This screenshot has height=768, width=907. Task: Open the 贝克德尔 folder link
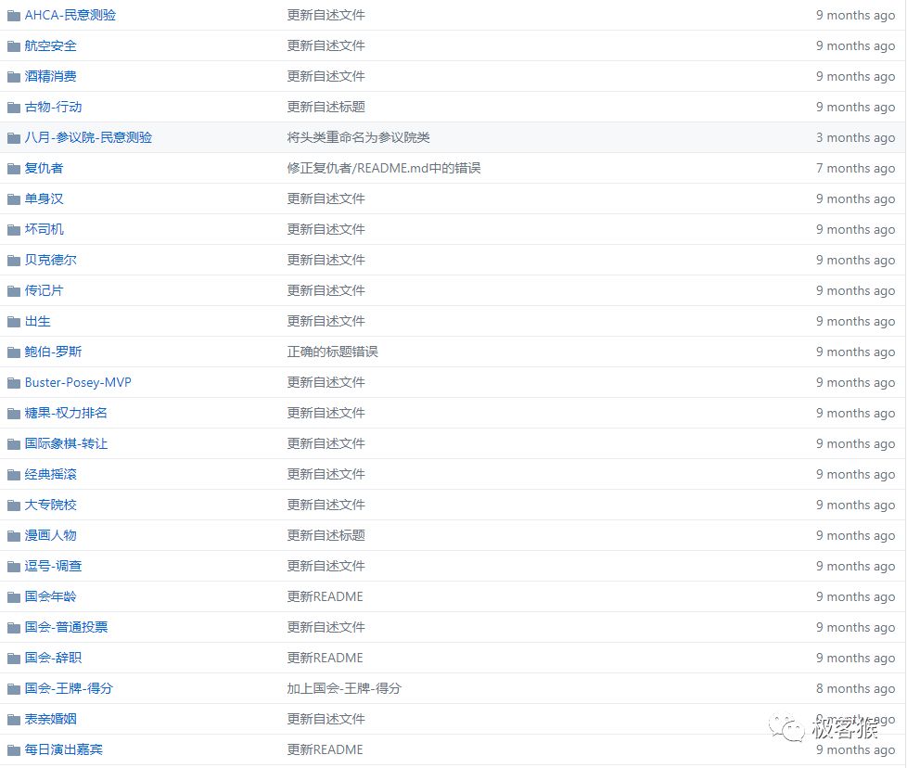point(50,261)
